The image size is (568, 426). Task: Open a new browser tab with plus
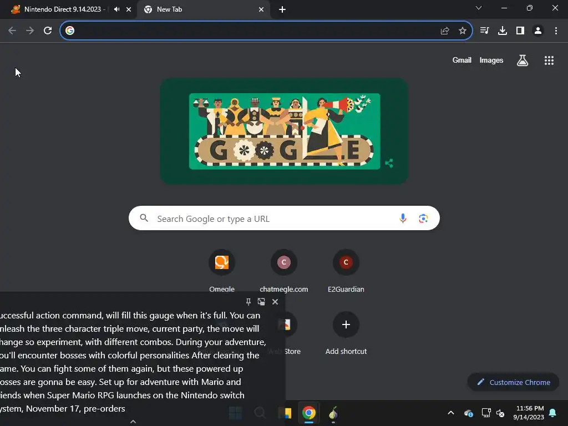(282, 10)
